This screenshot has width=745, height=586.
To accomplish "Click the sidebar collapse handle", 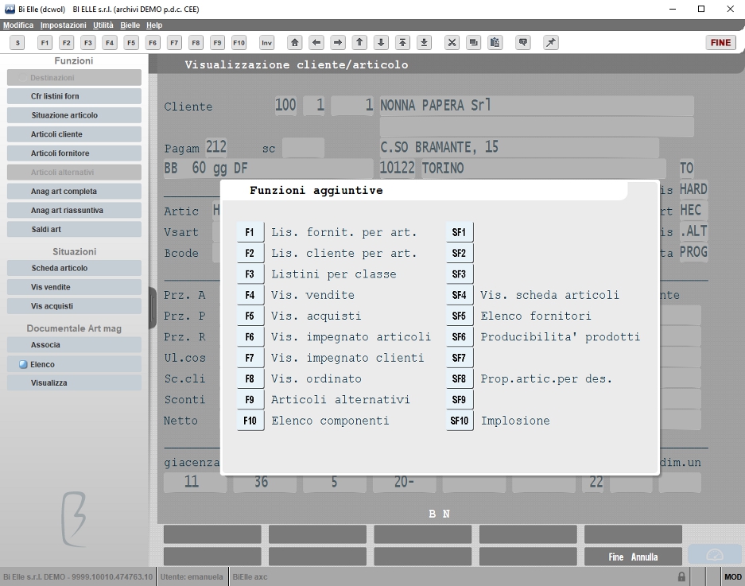I will (x=153, y=308).
